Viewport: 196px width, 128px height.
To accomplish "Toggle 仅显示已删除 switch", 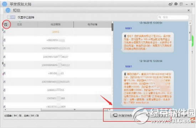I will [11, 17].
